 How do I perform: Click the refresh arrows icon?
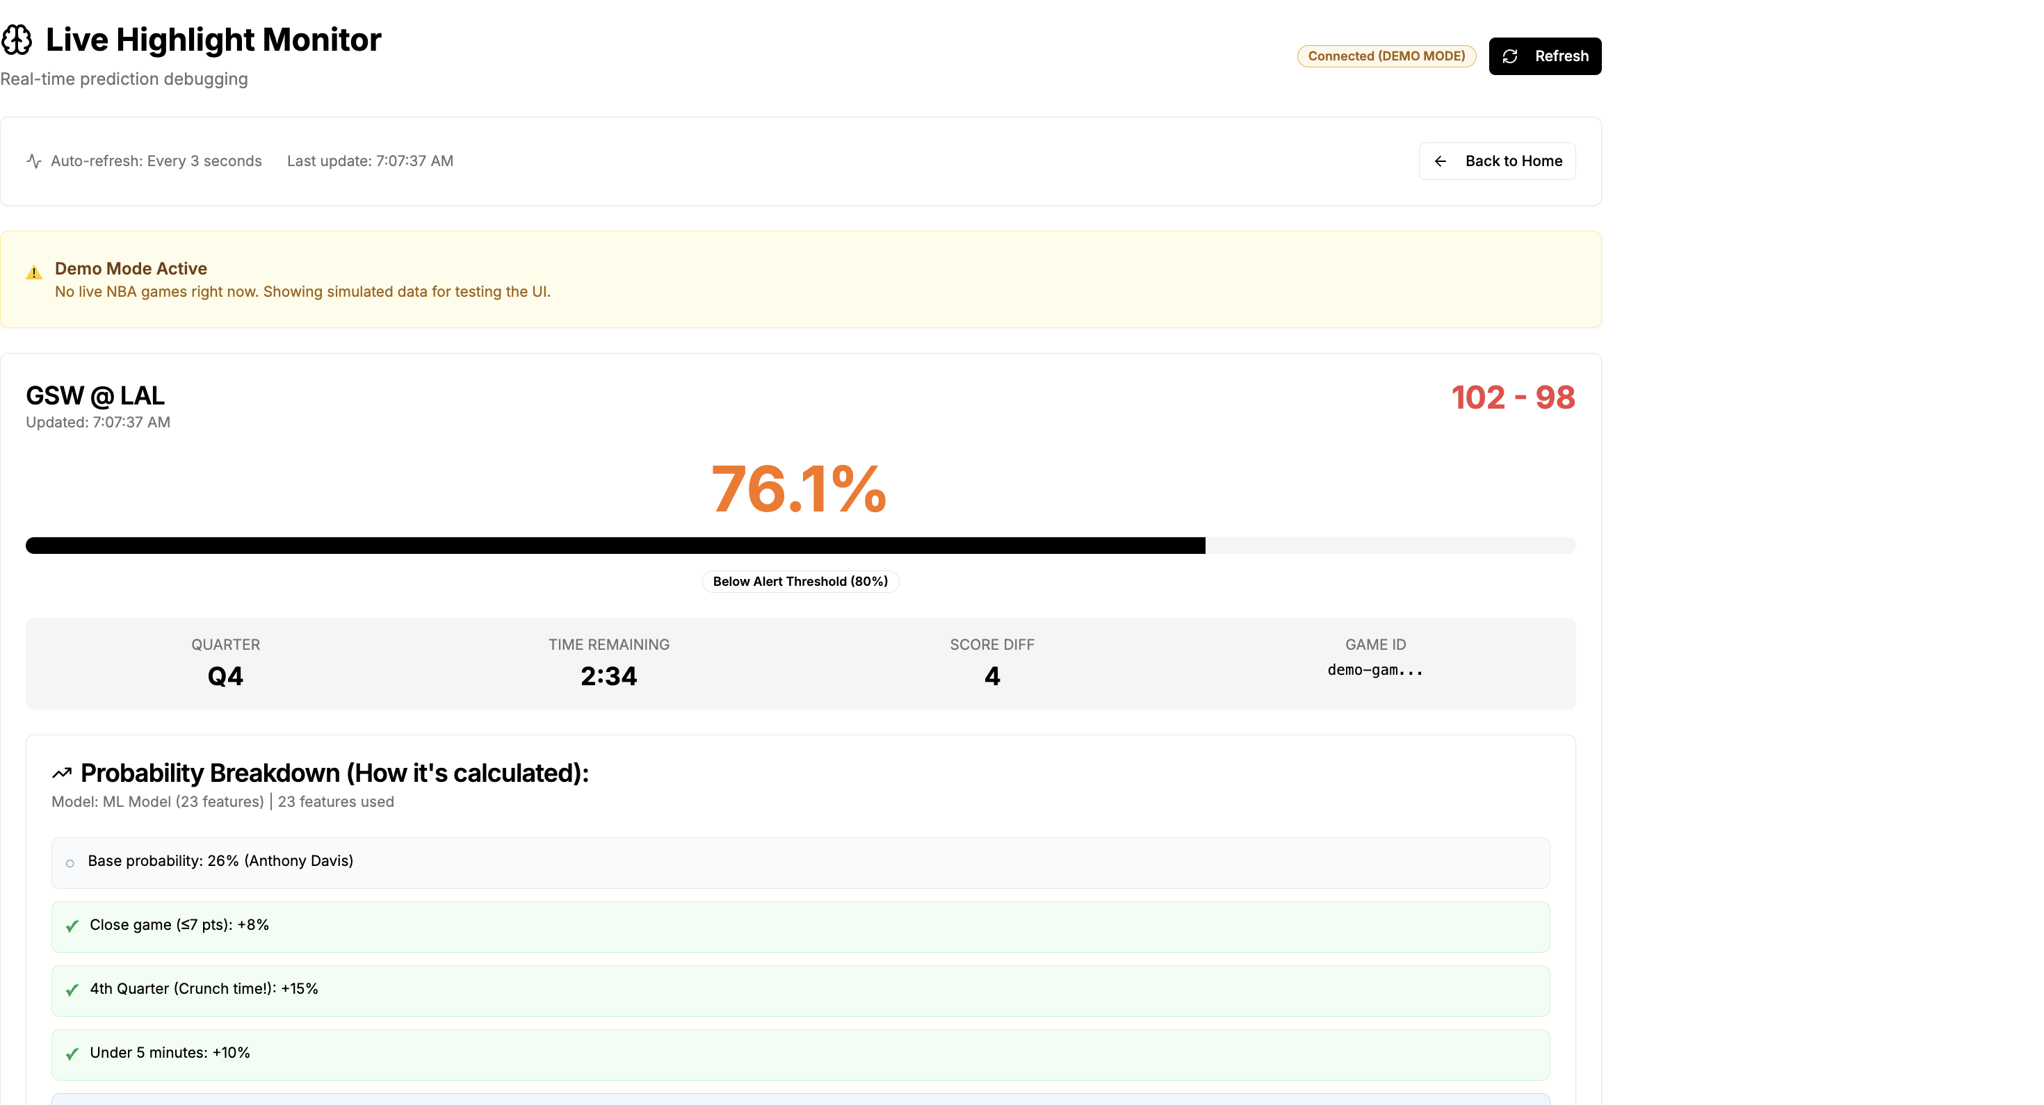(x=1510, y=56)
